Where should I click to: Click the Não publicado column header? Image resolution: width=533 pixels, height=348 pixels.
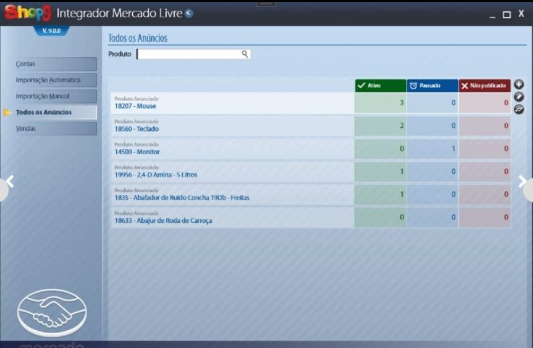(485, 86)
